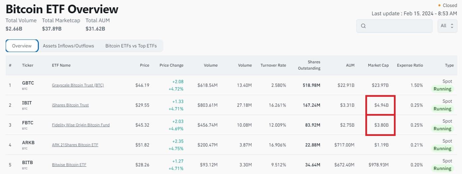Click the $200.47M volume value
Image resolution: width=462 pixels, height=174 pixels.
pos(208,145)
